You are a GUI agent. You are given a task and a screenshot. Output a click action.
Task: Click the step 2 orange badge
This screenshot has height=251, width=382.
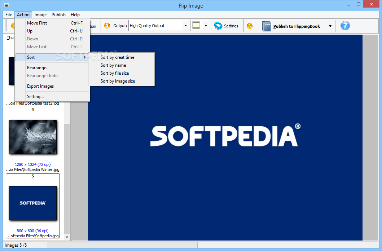coord(107,26)
